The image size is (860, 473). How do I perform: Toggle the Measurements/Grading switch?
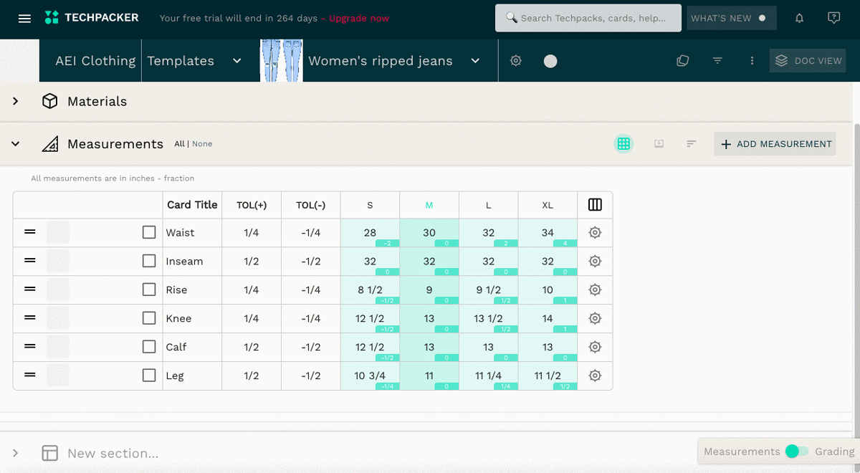pyautogui.click(x=797, y=451)
